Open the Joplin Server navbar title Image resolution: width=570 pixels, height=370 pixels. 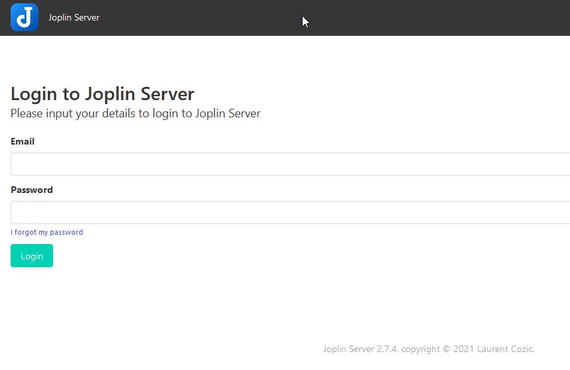74,17
